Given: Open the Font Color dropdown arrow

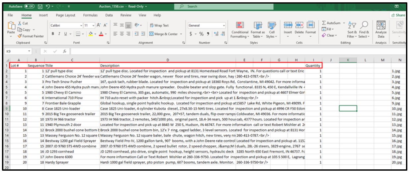Looking at the screenshot, I should tap(106, 34).
